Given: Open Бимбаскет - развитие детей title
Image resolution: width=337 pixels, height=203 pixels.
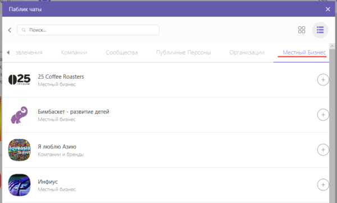Looking at the screenshot, I should [74, 112].
